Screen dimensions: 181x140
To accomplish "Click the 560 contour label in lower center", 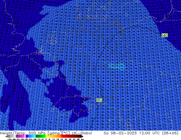I will pyautogui.click(x=99, y=101).
